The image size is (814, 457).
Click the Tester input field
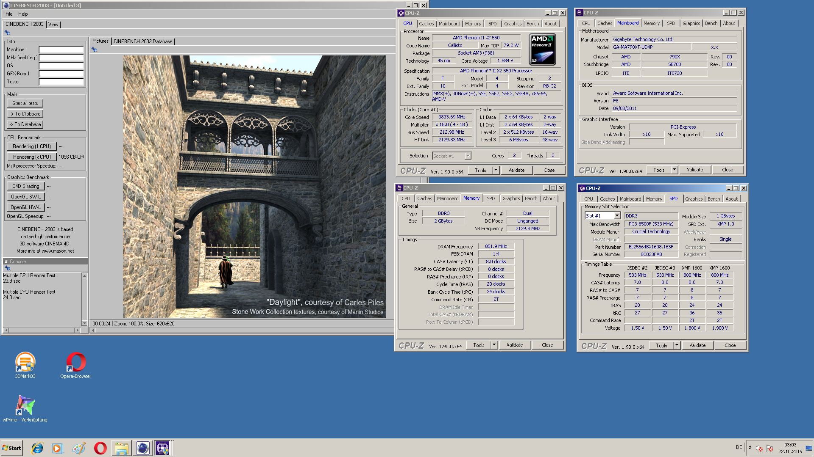61,82
